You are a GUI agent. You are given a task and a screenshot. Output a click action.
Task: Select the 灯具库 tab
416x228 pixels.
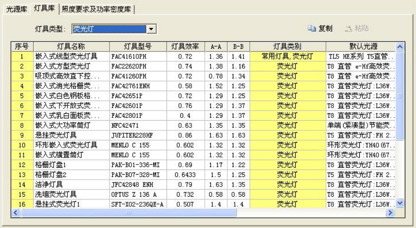pyautogui.click(x=44, y=8)
